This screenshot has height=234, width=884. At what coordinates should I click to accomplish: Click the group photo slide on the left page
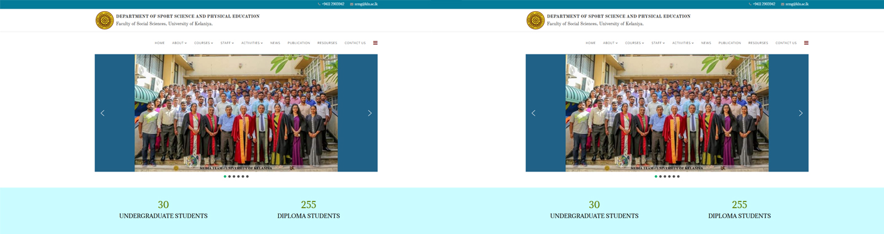coord(236,113)
